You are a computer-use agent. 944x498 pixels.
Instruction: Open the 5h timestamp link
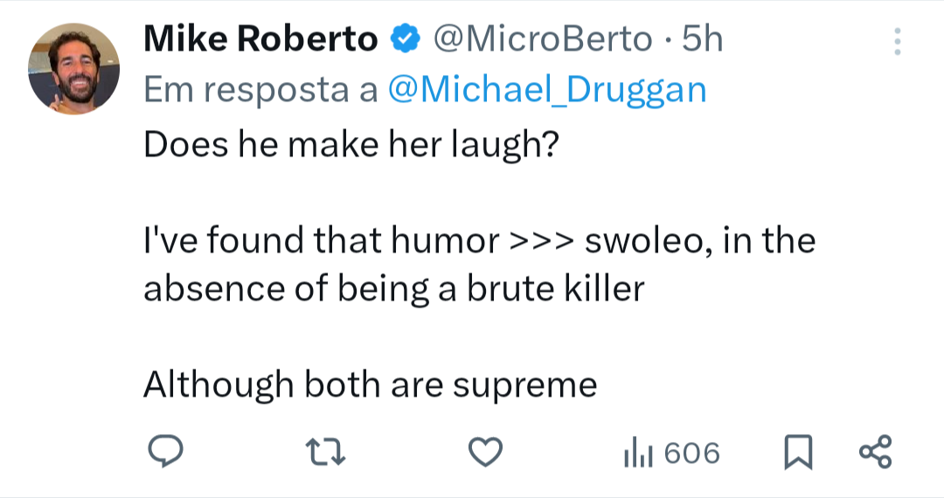[x=702, y=39]
